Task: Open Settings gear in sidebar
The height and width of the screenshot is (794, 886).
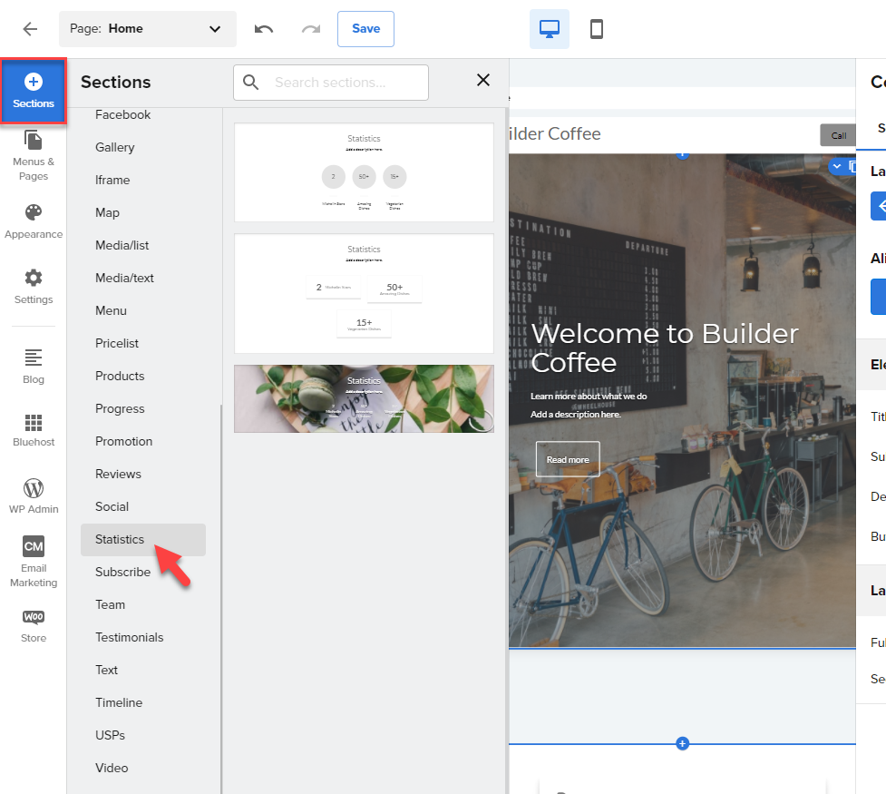Action: click(x=34, y=287)
